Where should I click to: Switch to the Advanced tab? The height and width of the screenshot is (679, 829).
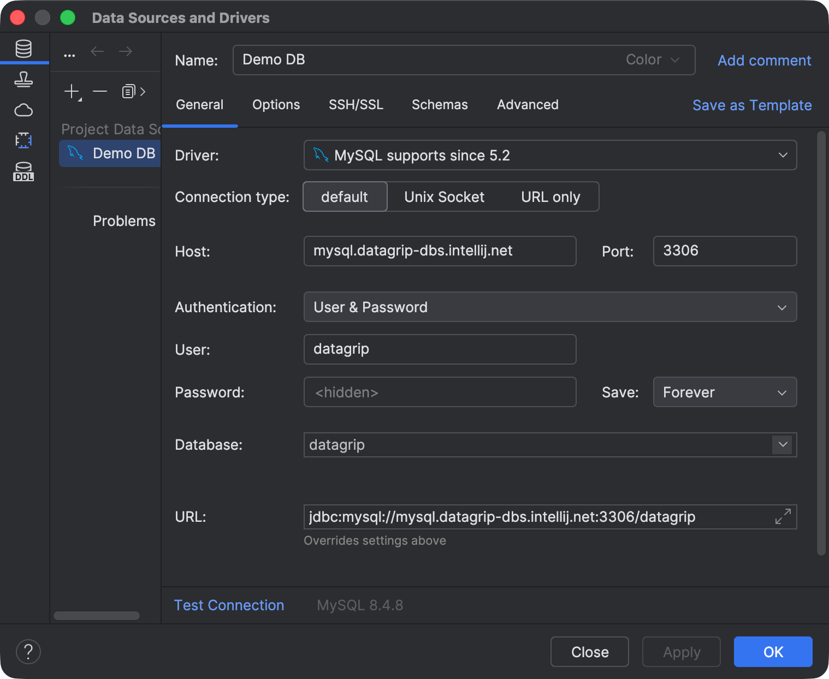click(x=528, y=104)
